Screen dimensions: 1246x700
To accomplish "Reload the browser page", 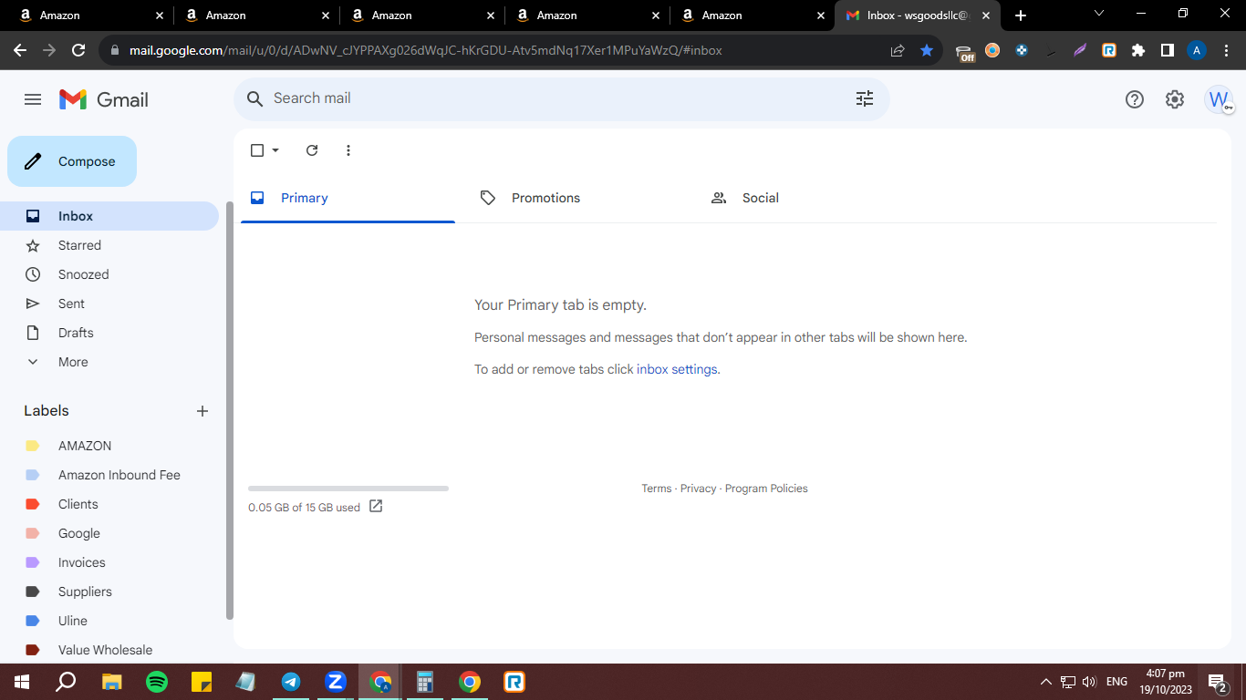I will (78, 50).
